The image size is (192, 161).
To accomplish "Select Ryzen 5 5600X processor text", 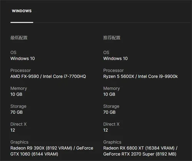I will point(119,76).
